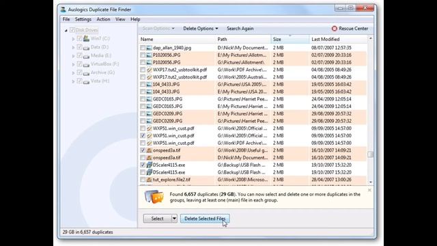Viewport: 437px width, 246px height.
Task: Sort by the Last Modified column header
Action: 338,40
